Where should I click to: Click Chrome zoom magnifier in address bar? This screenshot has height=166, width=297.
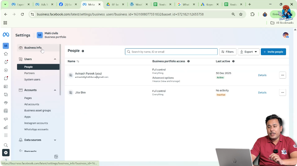(x=233, y=14)
